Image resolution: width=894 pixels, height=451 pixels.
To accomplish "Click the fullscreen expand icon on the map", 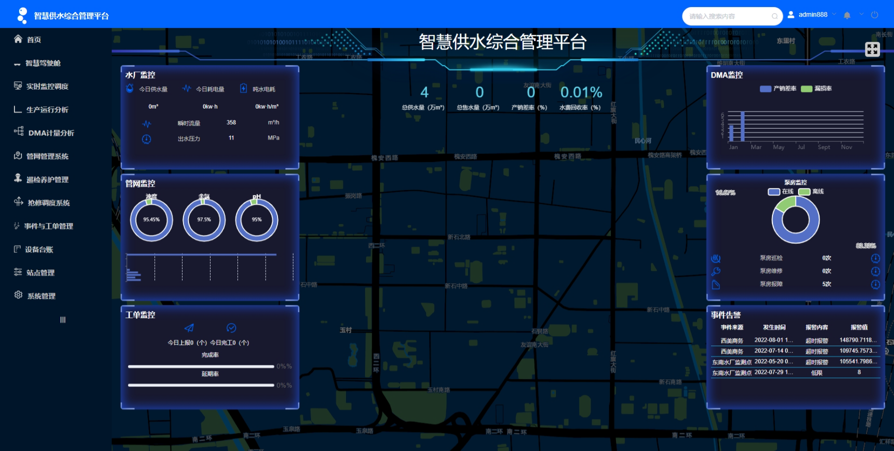I will coord(872,49).
